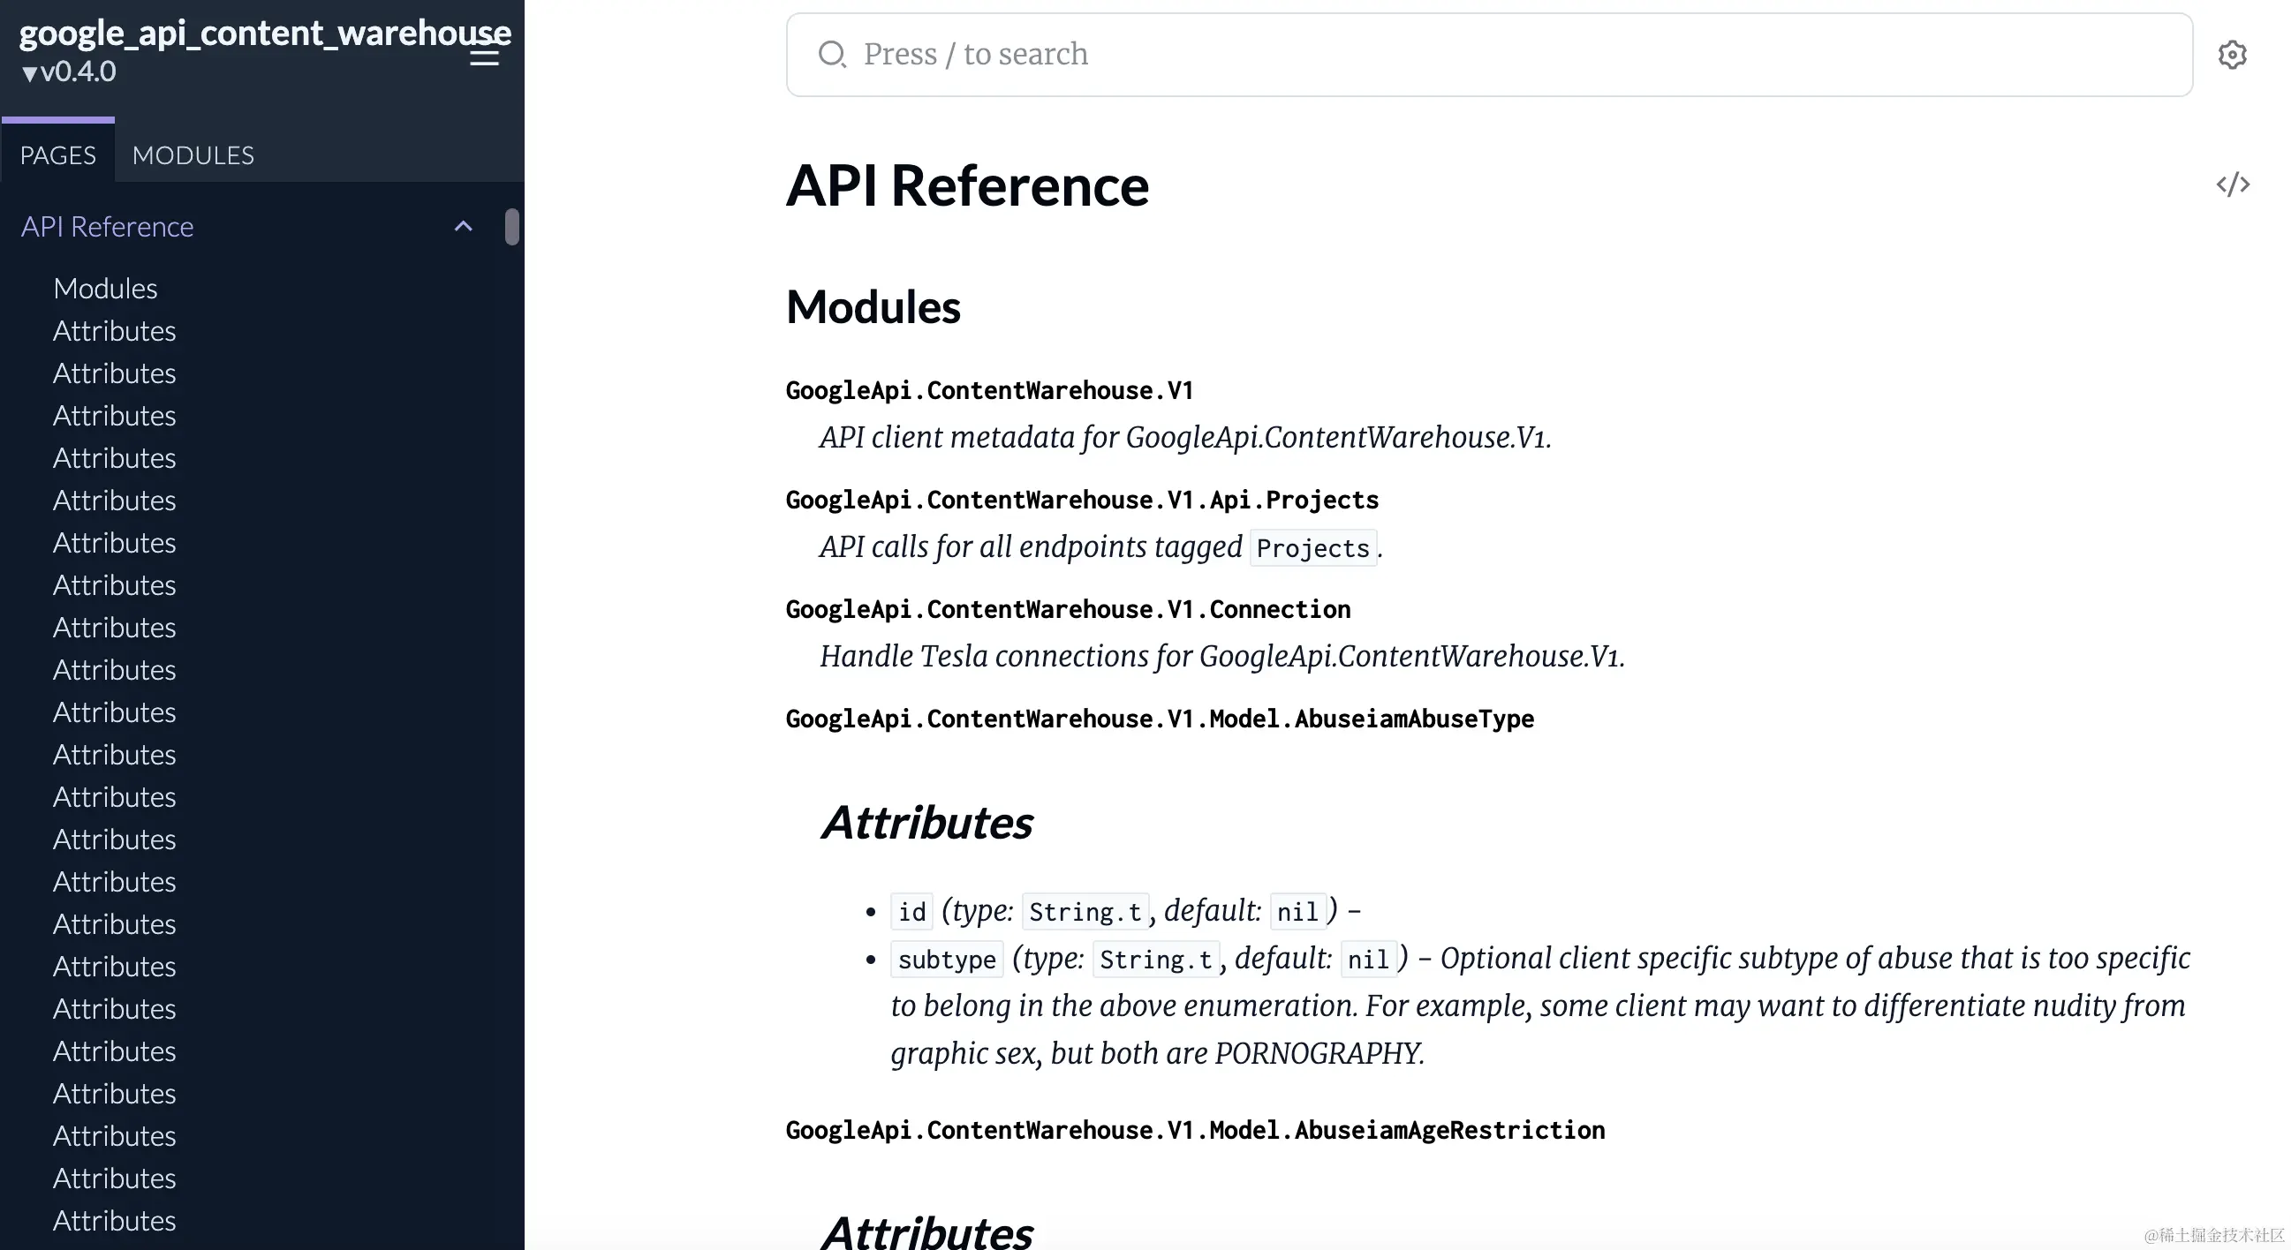Screen dimensions: 2291x1250
Task: Click the magnifying glass search icon
Action: pyautogui.click(x=833, y=54)
